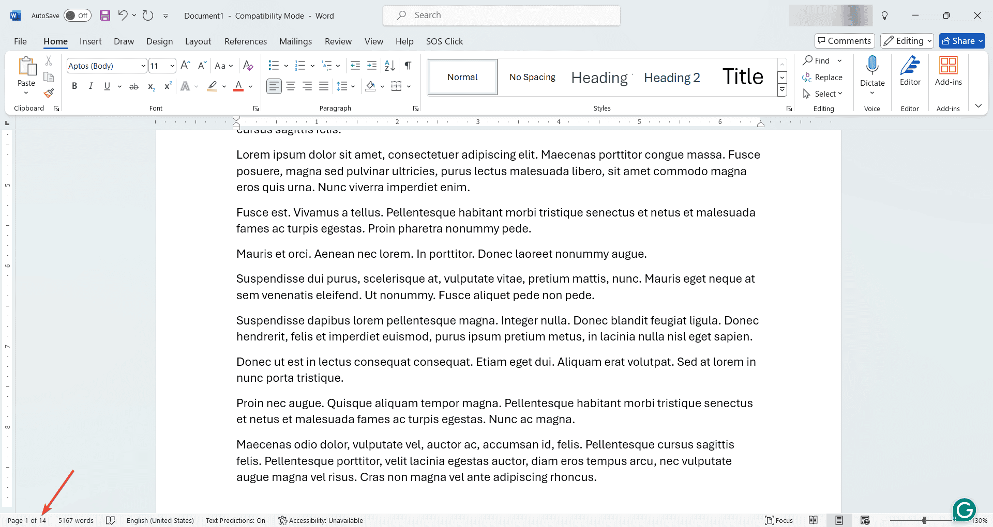Toggle bold formatting
This screenshot has width=993, height=527.
click(x=74, y=86)
